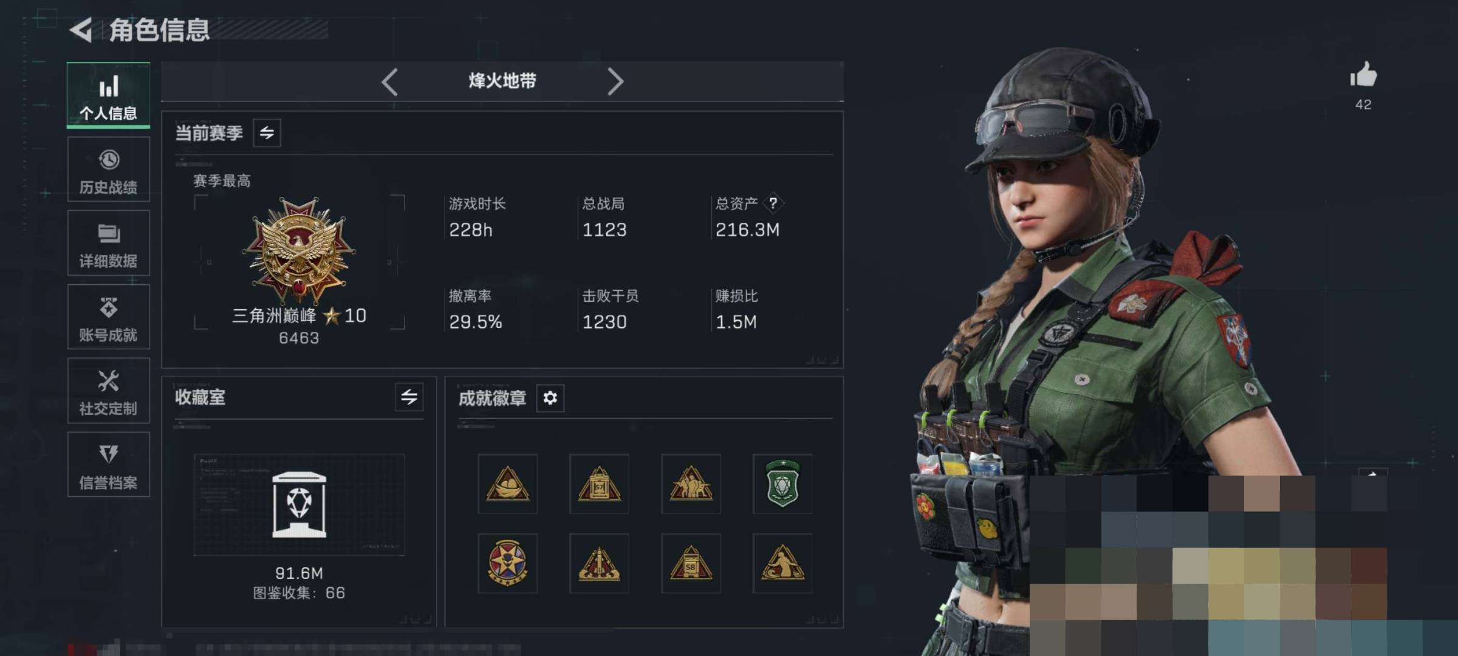Open the 历史战绩 tab
This screenshot has width=1458, height=656.
pyautogui.click(x=109, y=169)
